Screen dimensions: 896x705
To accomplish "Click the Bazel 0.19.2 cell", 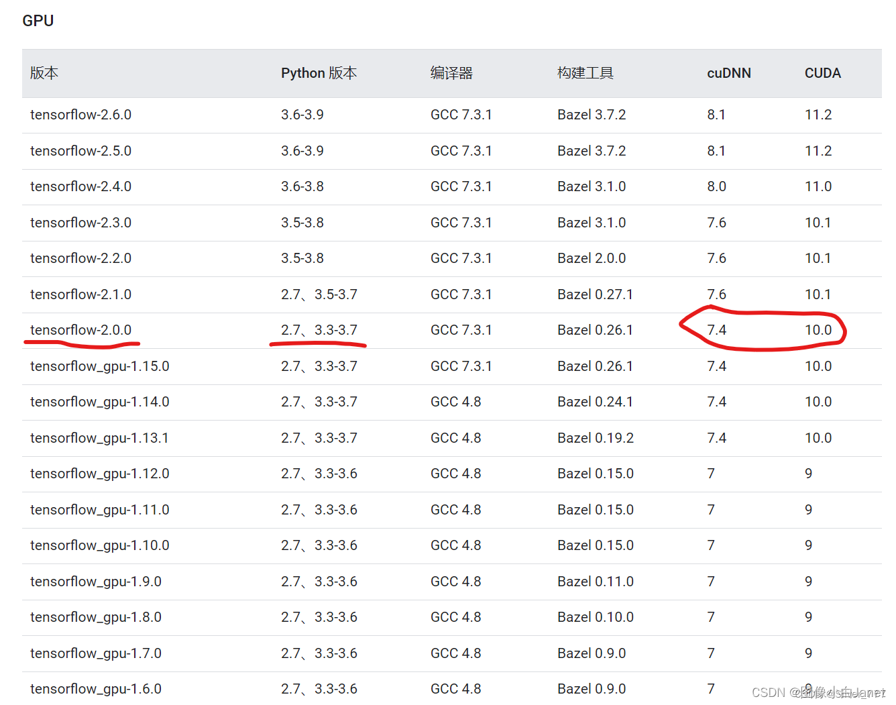I will click(x=596, y=438).
